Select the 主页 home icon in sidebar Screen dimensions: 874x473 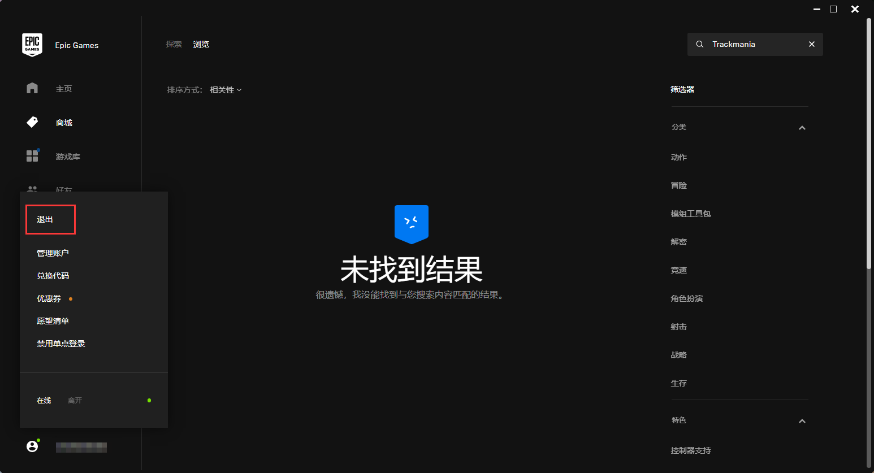pos(32,88)
